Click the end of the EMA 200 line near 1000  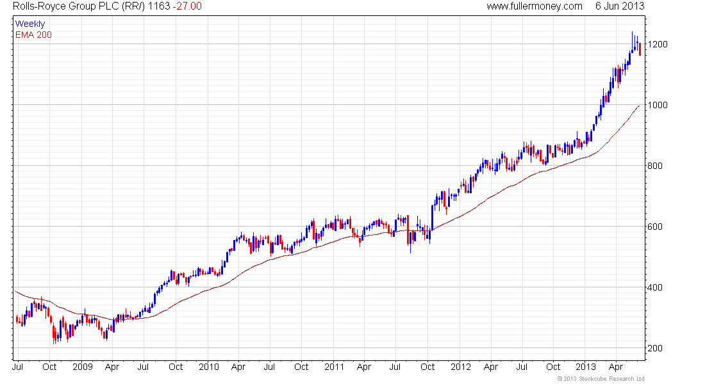coord(638,106)
